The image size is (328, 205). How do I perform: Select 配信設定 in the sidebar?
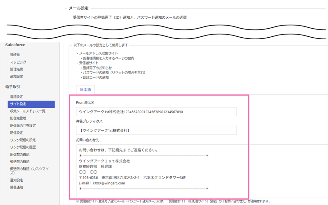pyautogui.click(x=16, y=133)
